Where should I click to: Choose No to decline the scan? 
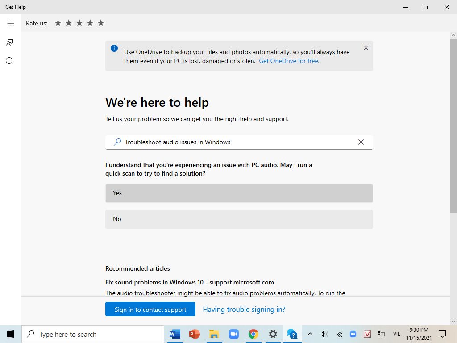(x=239, y=219)
